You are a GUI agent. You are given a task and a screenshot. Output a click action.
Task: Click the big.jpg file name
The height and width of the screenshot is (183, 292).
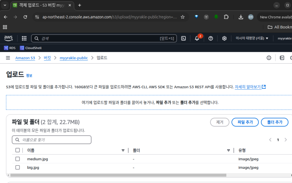pos(33,167)
